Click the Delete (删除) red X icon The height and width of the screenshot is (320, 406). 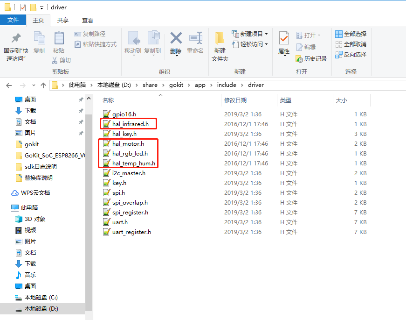click(176, 38)
